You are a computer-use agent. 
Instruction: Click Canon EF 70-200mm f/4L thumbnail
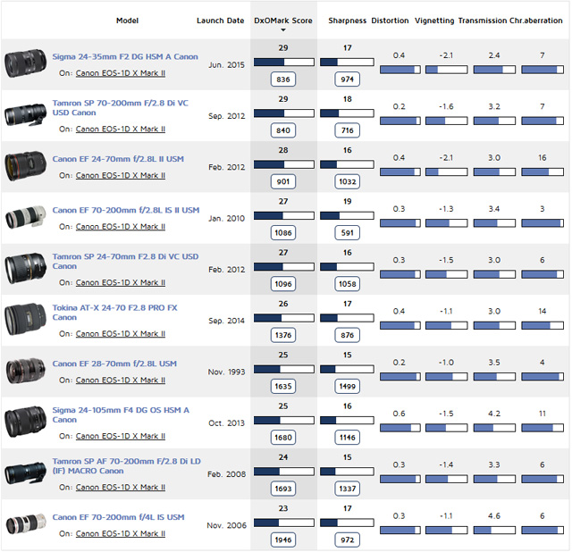26,524
